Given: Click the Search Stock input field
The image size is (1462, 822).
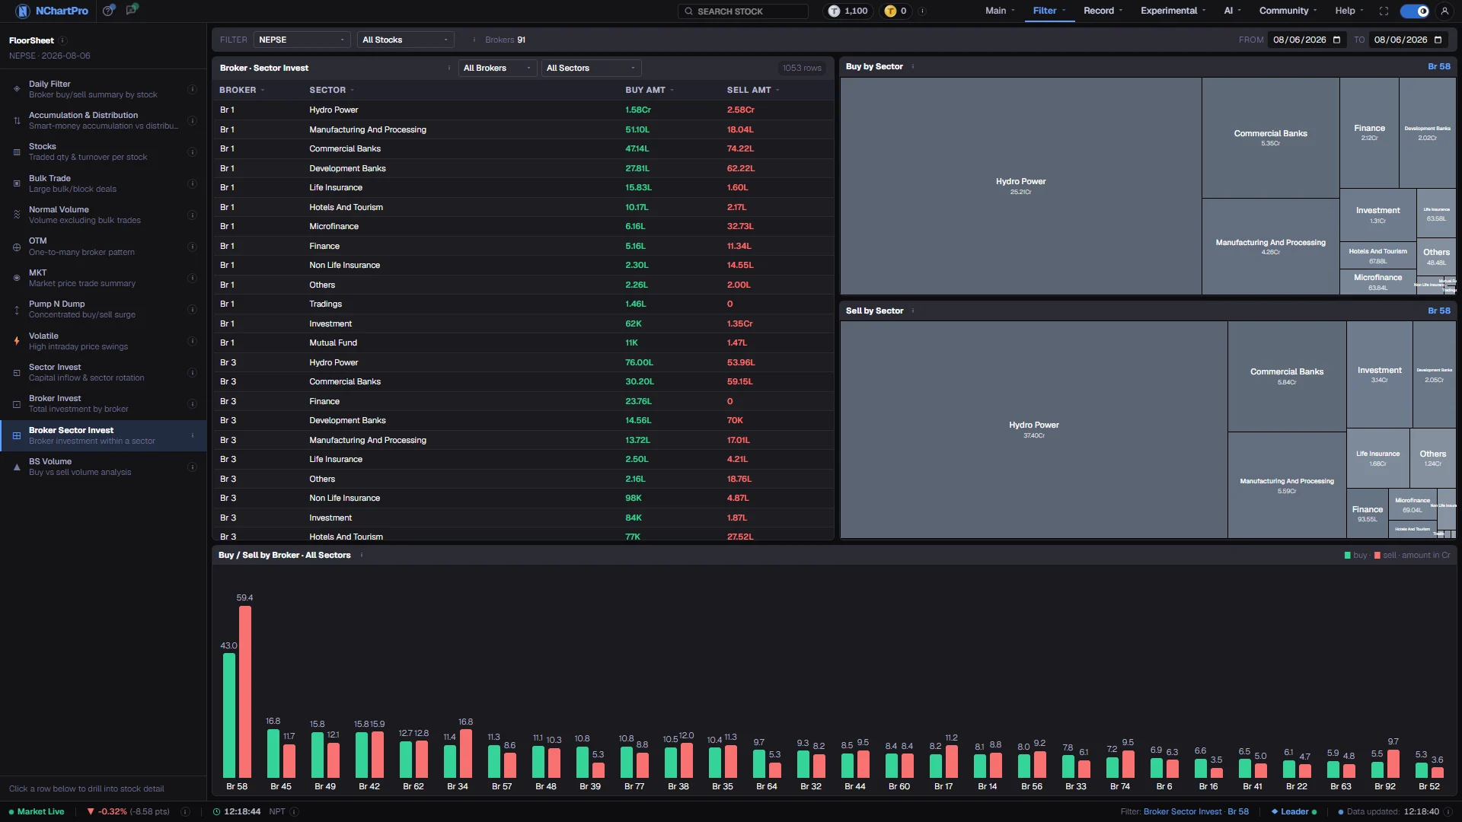Looking at the screenshot, I should tap(742, 11).
